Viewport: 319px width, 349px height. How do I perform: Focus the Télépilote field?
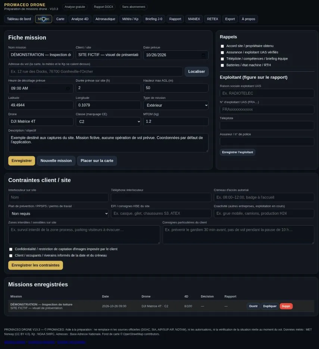(x=267, y=126)
